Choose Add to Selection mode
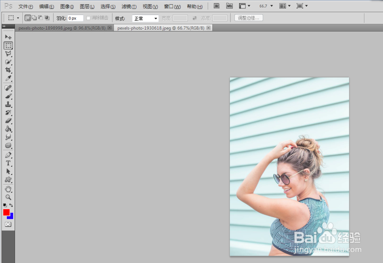 (x=34, y=18)
